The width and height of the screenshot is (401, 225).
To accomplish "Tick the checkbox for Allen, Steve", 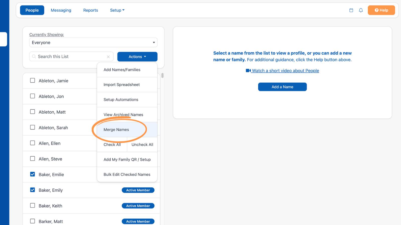I will pos(33,158).
